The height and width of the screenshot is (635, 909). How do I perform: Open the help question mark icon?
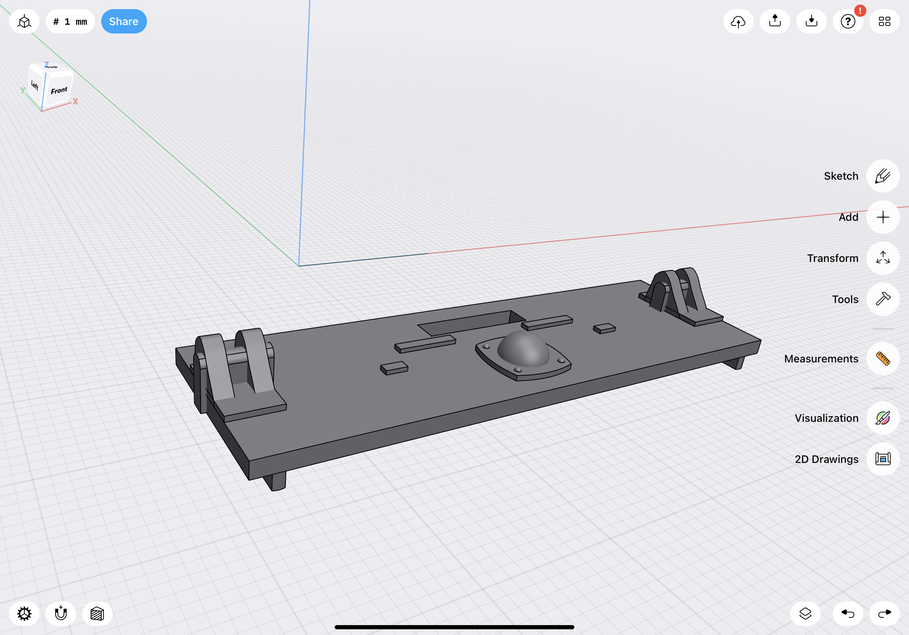pos(848,21)
